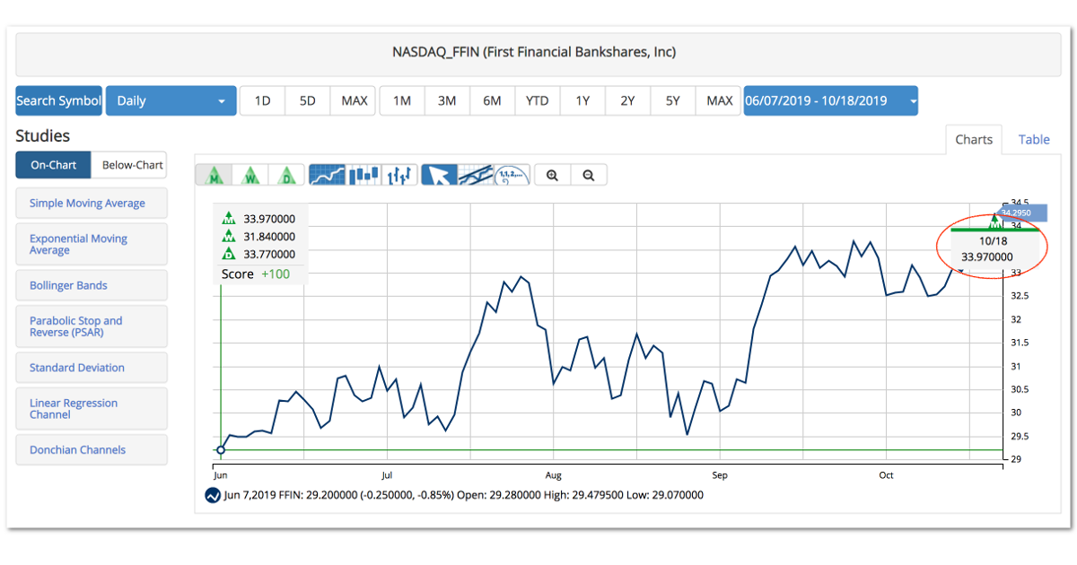Select the weekly triangle toolbar icon
This screenshot has width=1077, height=565.
click(x=251, y=175)
